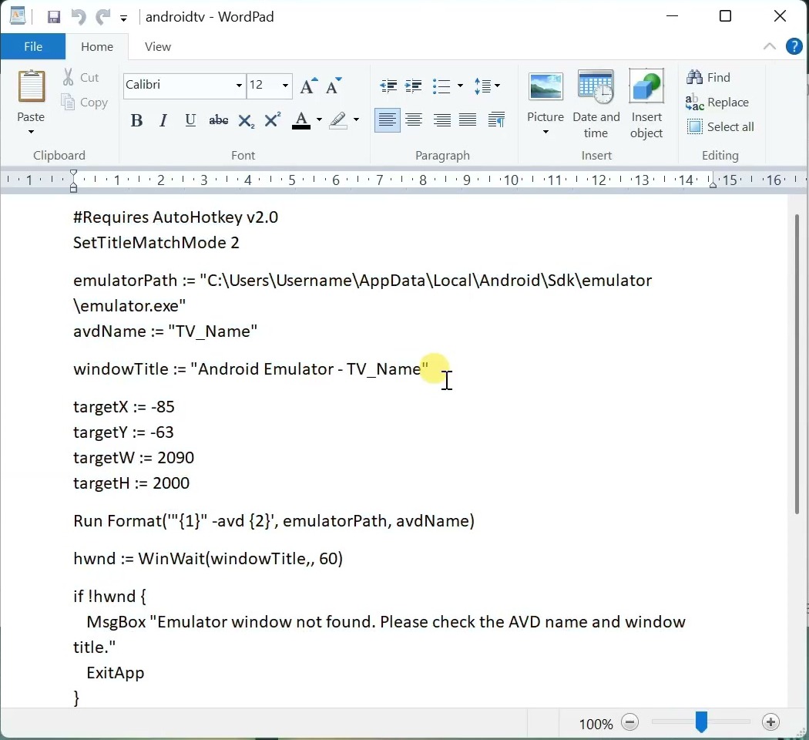809x740 pixels.
Task: Open the highlight color dropdown arrow
Action: coord(357,120)
